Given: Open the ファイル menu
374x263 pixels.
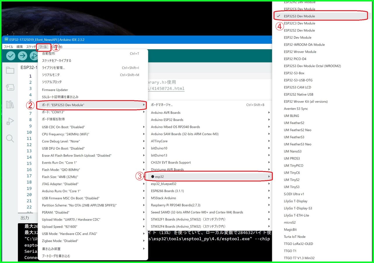Looking at the screenshot, I should pyautogui.click(x=8, y=47).
